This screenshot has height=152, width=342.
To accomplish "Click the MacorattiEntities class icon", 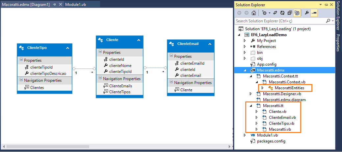I will coord(271,88).
